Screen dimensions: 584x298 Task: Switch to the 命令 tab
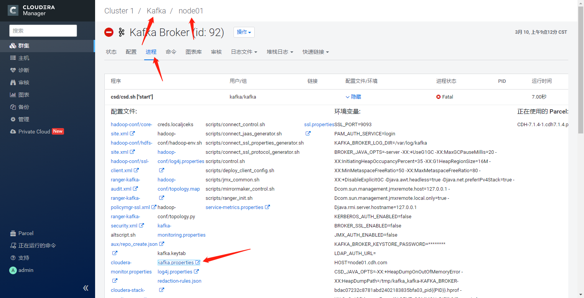click(x=171, y=52)
